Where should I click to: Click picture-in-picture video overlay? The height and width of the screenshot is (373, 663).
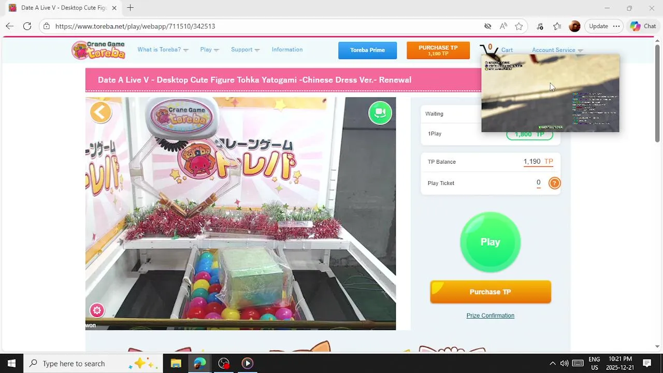(x=550, y=93)
